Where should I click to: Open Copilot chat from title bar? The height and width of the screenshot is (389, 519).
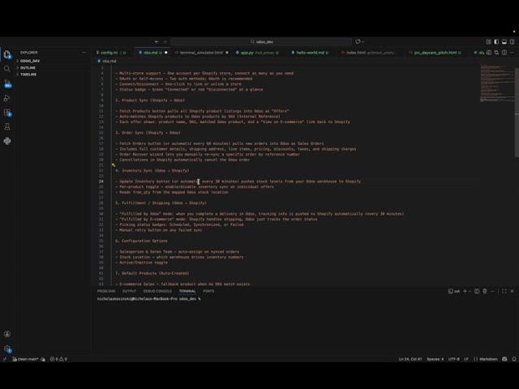[x=358, y=41]
